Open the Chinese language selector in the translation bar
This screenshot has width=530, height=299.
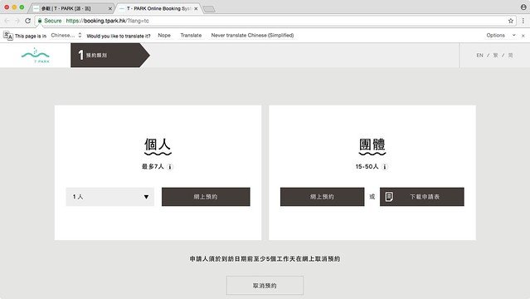click(66, 35)
